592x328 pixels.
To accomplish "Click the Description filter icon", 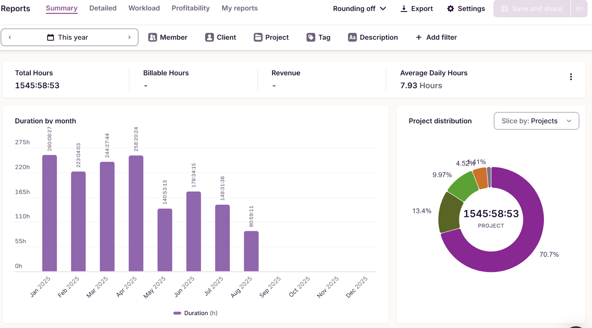I will click(x=352, y=37).
